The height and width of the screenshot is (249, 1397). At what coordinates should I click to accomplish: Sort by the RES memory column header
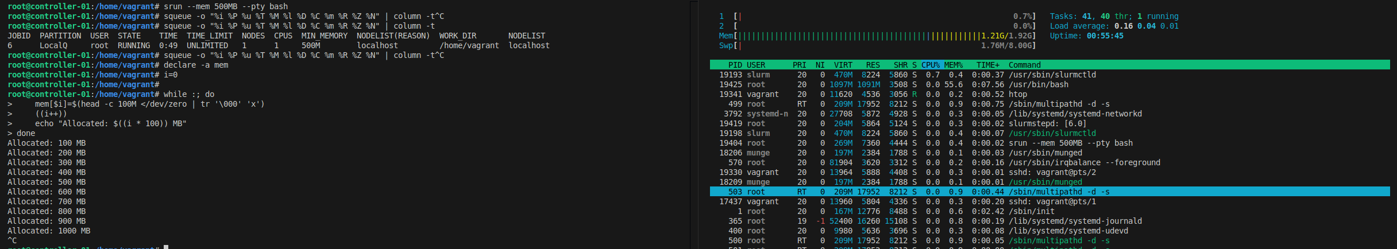(x=873, y=65)
